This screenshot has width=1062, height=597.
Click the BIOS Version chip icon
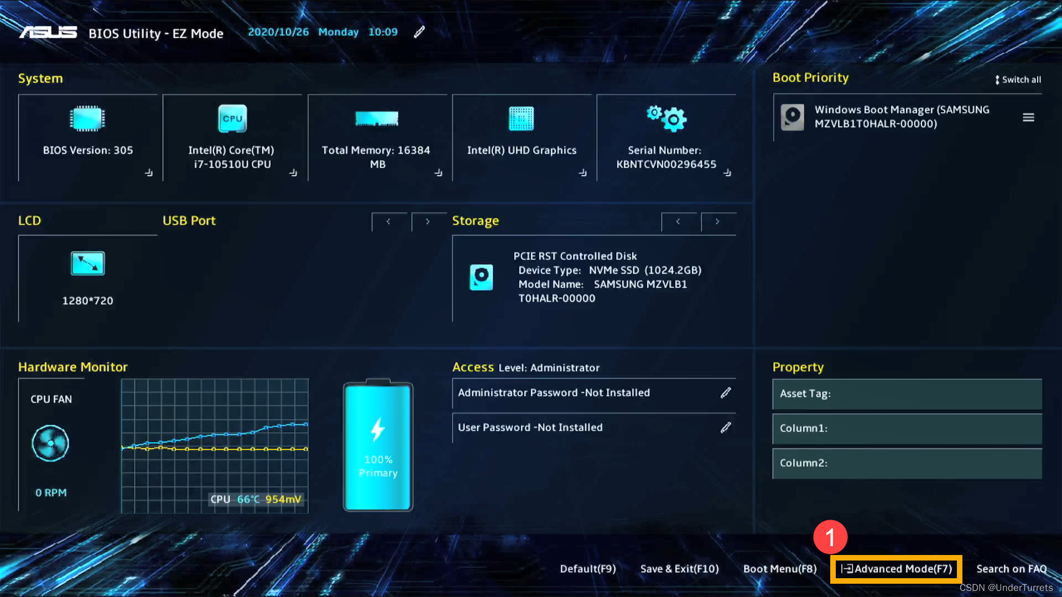(87, 118)
